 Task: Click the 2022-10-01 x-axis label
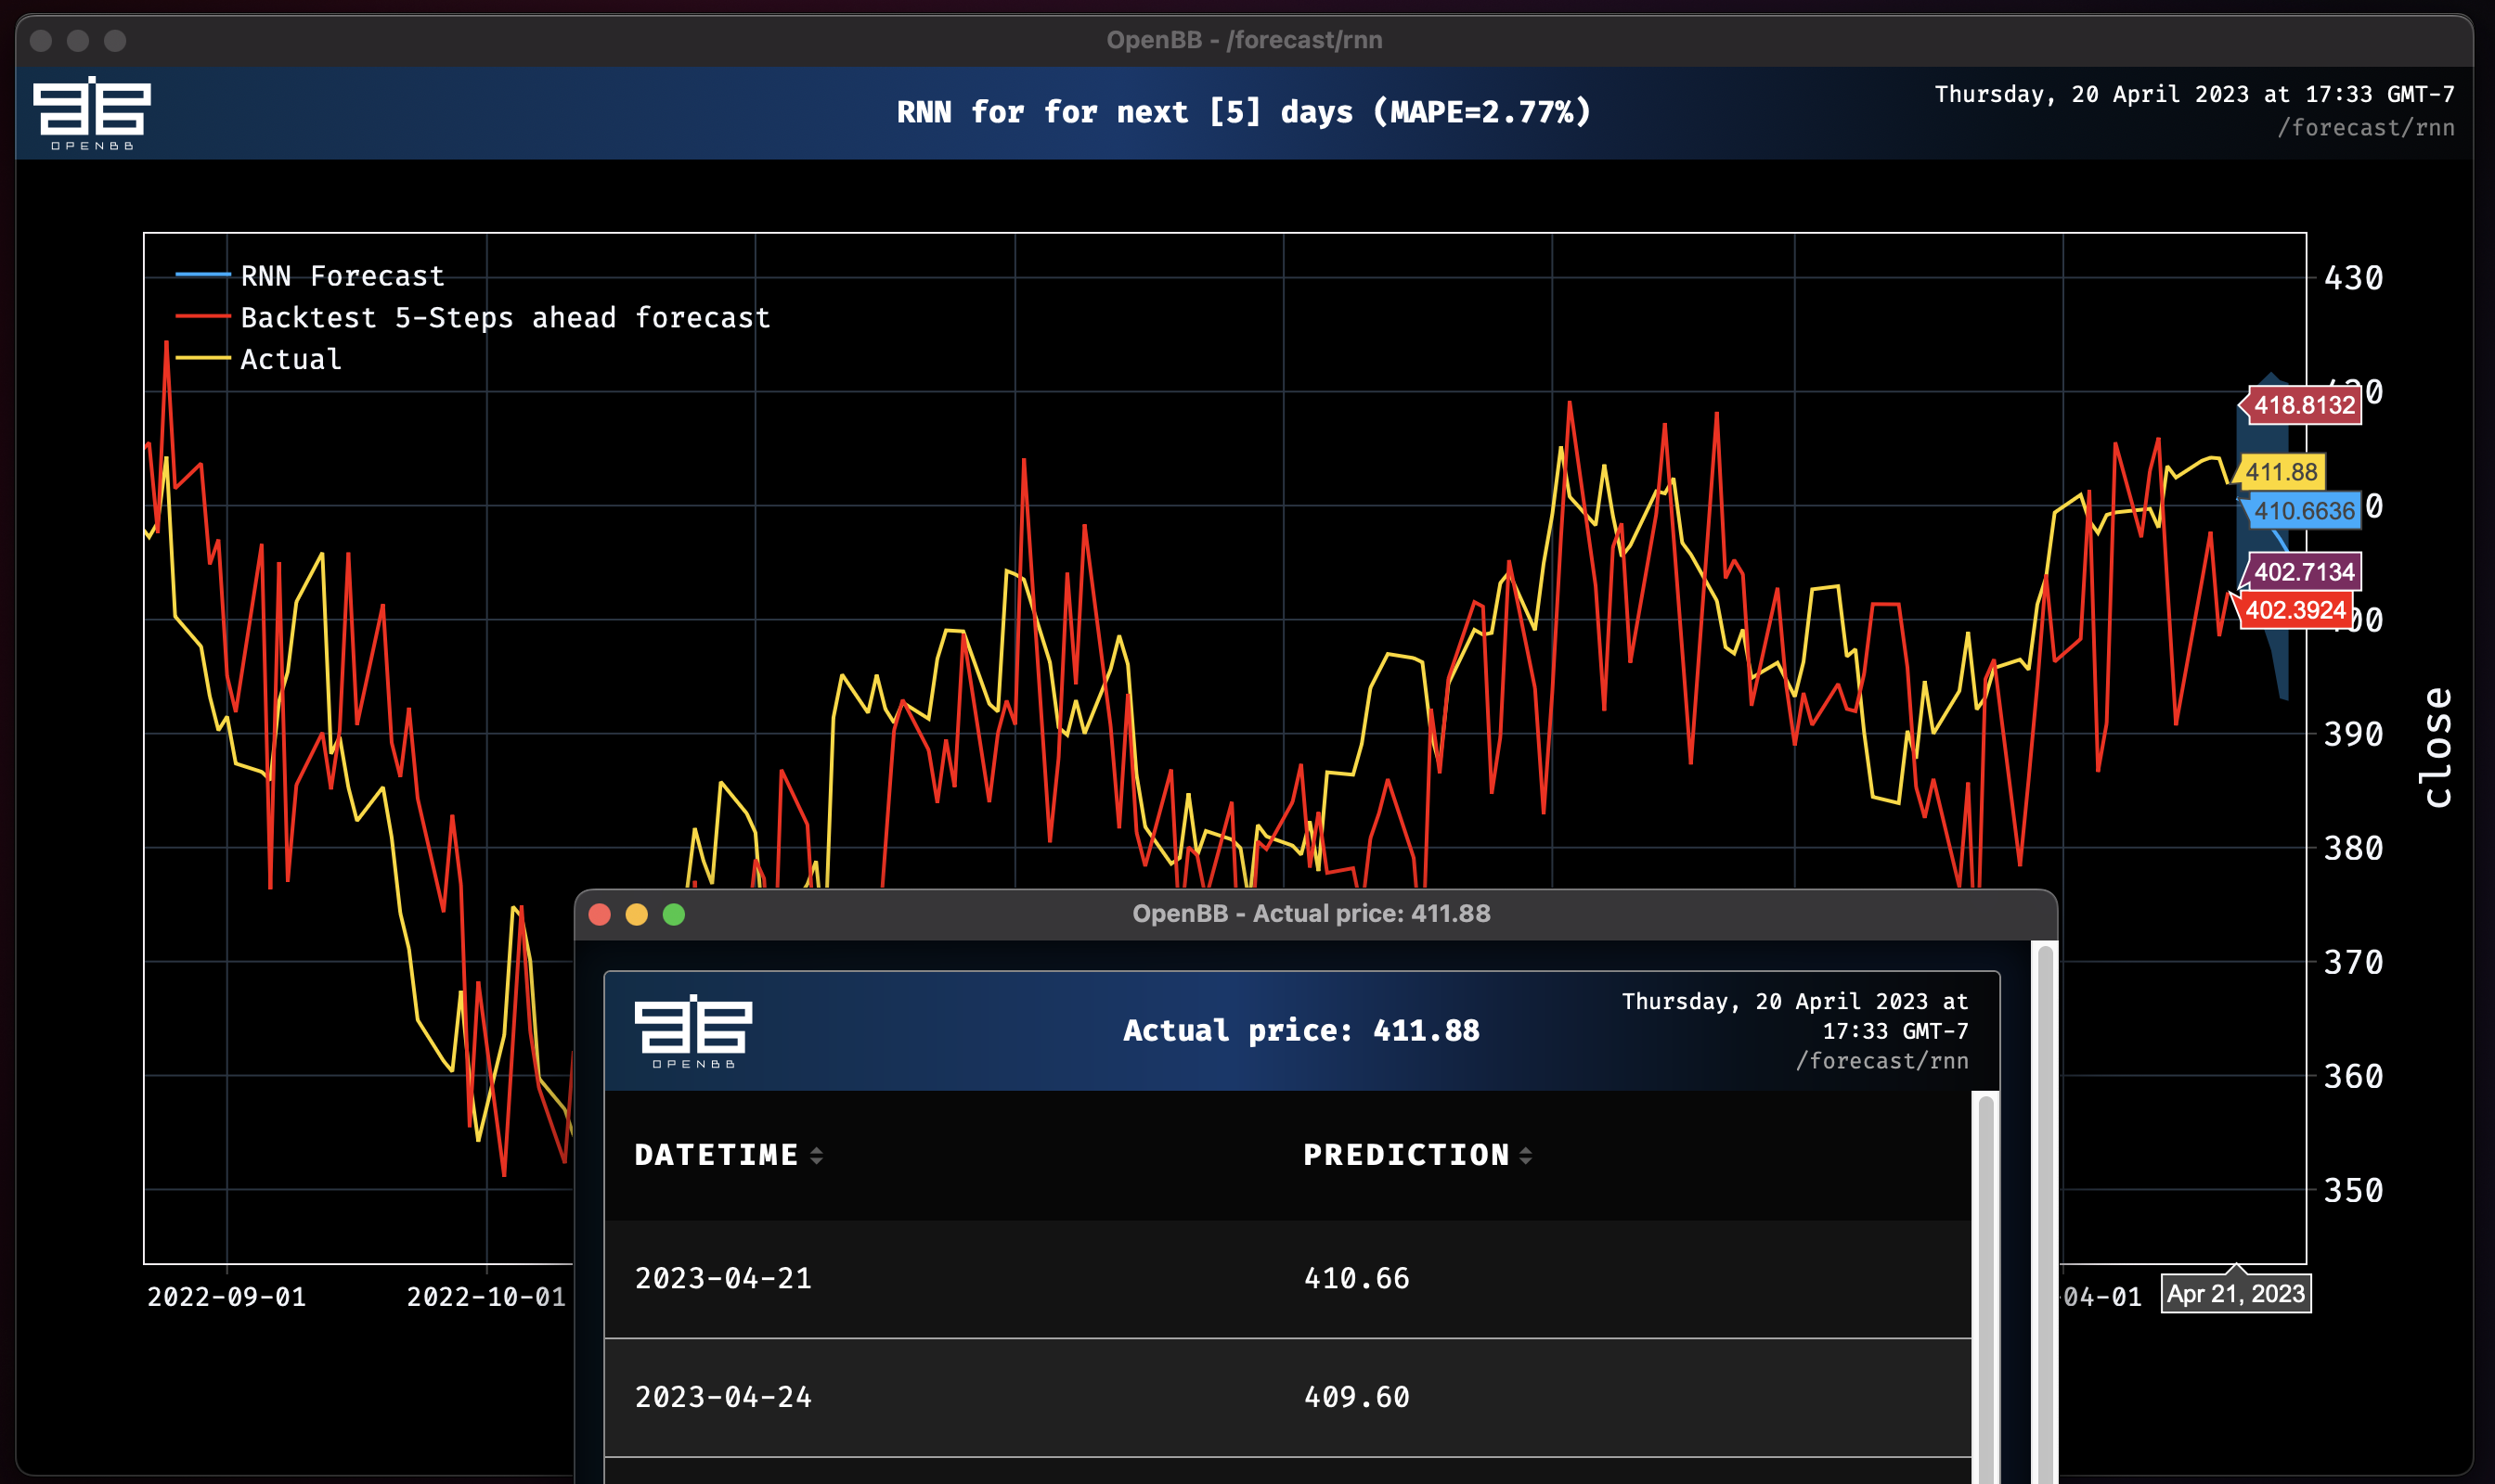coord(486,1297)
